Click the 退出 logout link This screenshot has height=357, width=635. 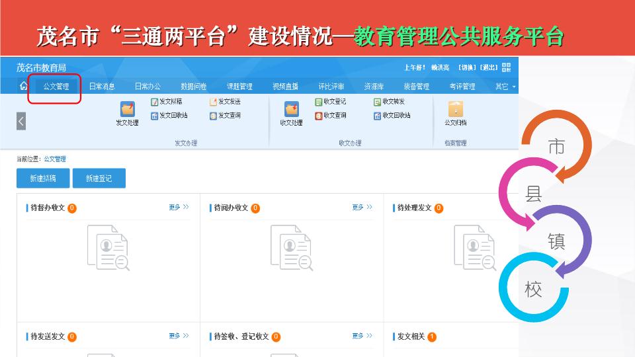click(489, 67)
